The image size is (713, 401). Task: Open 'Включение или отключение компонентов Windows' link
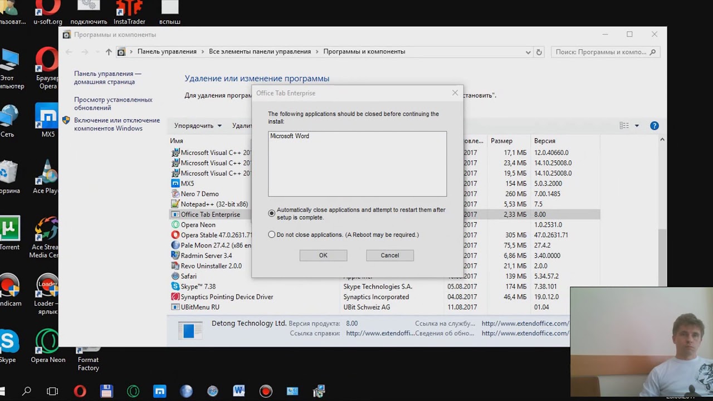[x=117, y=124]
